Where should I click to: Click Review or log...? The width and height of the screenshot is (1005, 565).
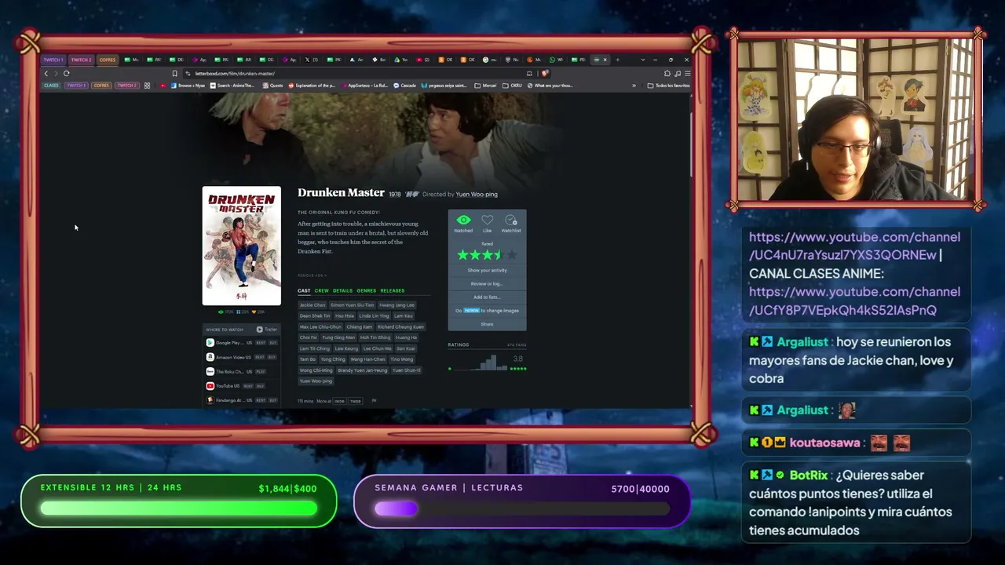click(487, 283)
